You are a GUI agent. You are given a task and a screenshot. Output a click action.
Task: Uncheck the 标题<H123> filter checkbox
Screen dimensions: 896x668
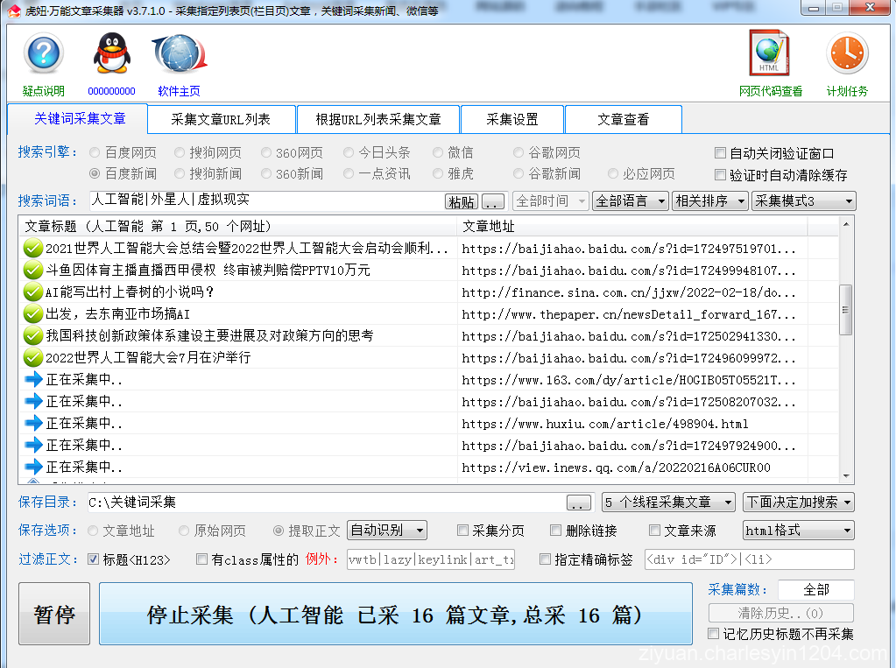click(x=93, y=559)
